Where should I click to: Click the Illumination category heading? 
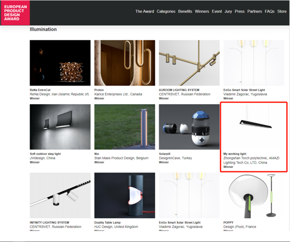click(43, 30)
